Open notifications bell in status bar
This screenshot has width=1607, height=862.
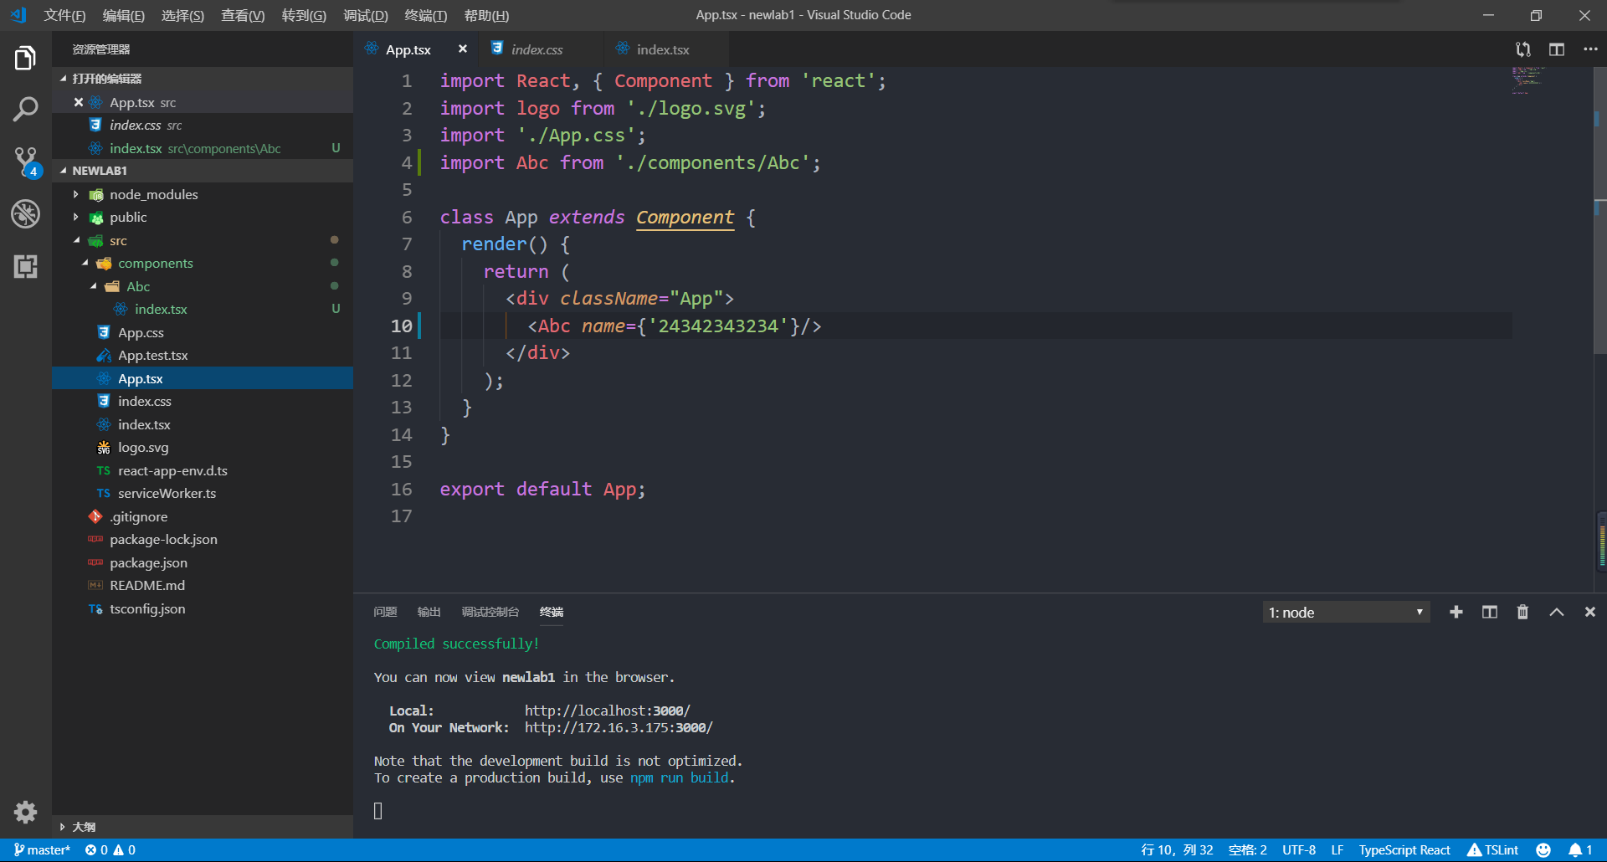click(1580, 850)
